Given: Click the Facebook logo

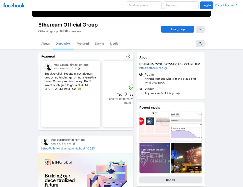Looking at the screenshot, I should 14,5.
